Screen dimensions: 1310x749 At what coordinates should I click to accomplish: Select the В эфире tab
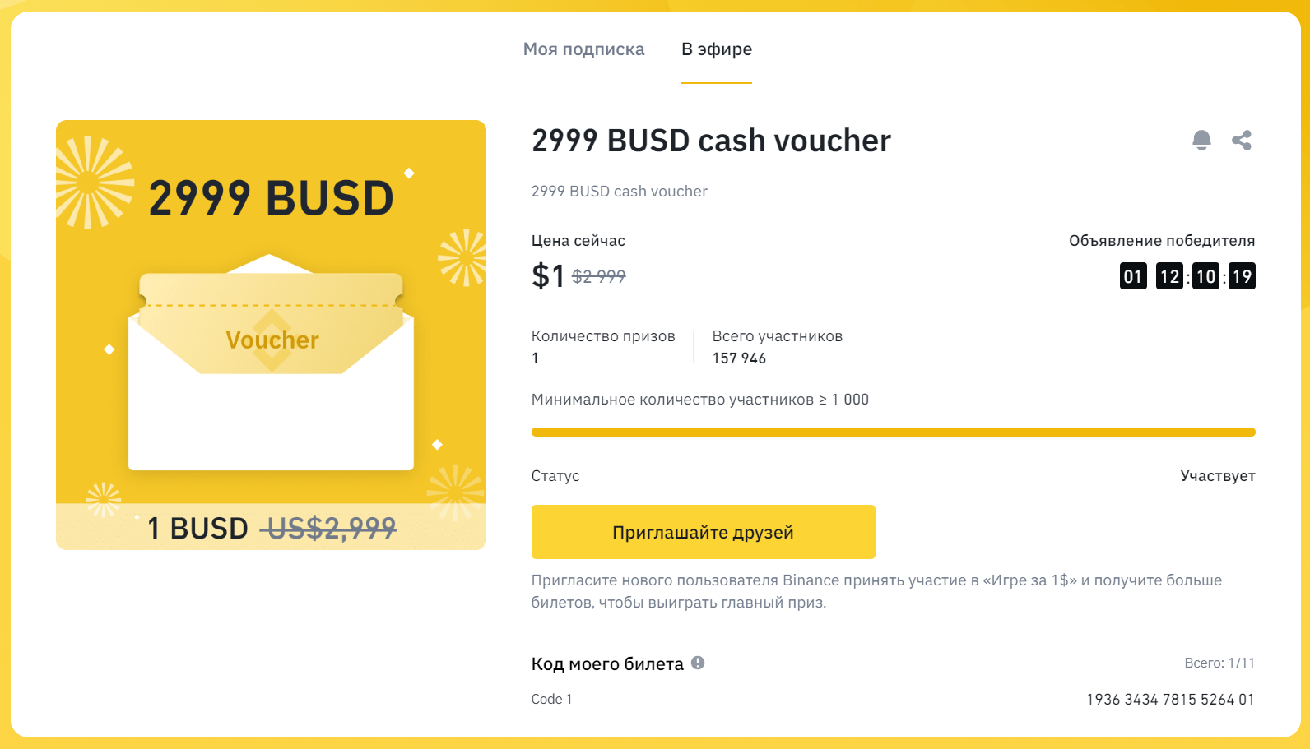click(717, 49)
